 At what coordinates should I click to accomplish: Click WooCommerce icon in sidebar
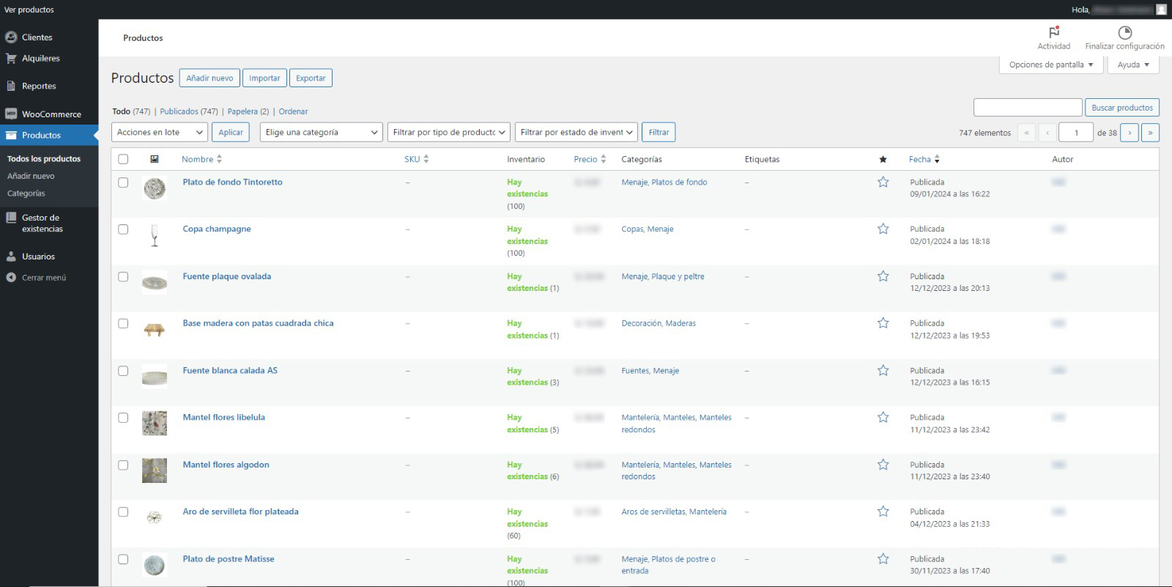pyautogui.click(x=11, y=114)
